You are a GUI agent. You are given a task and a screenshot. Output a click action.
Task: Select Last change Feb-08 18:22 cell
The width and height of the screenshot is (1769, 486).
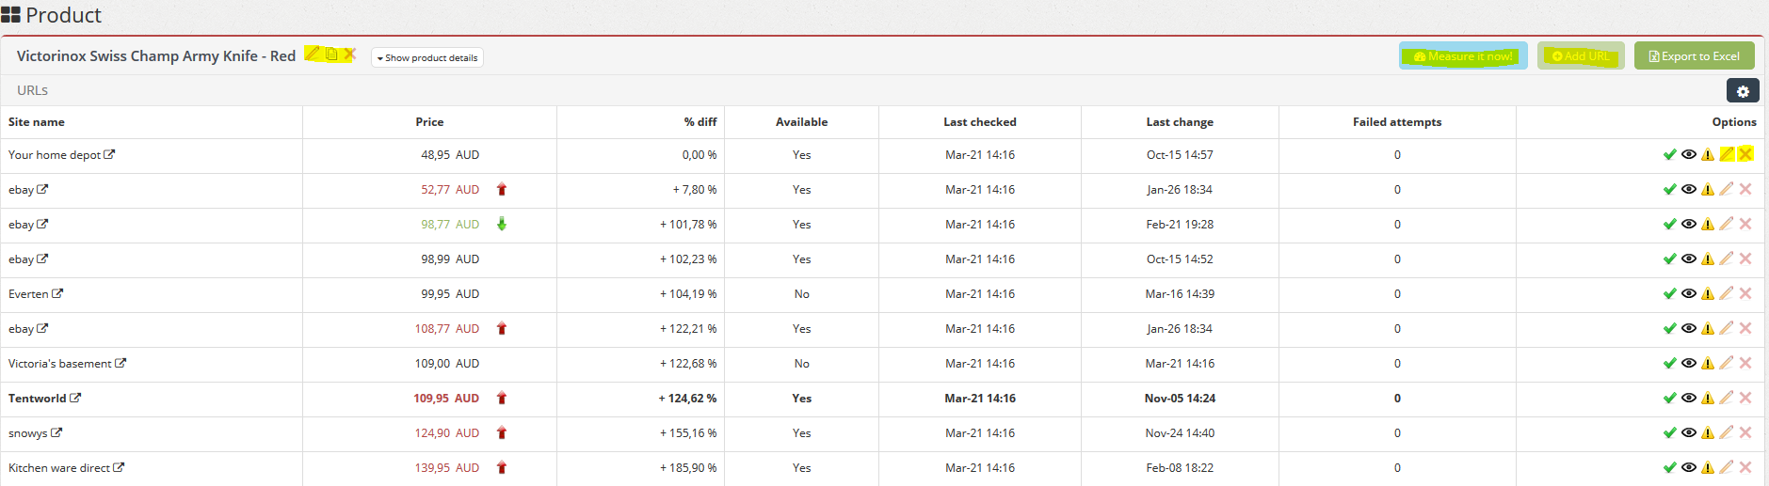(x=1180, y=468)
